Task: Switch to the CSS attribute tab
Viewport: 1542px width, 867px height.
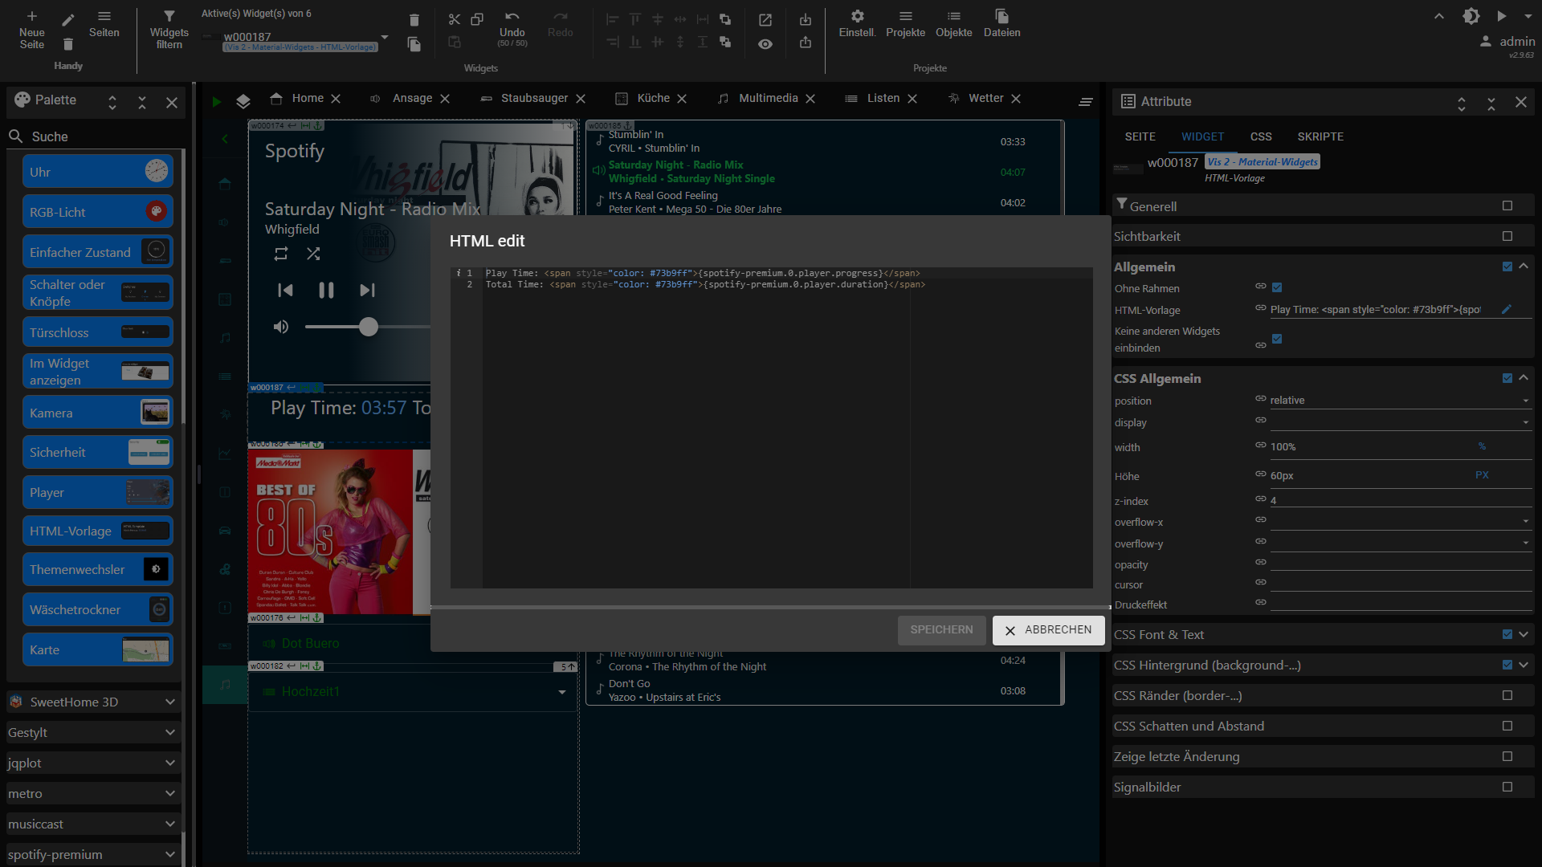Action: click(1260, 136)
